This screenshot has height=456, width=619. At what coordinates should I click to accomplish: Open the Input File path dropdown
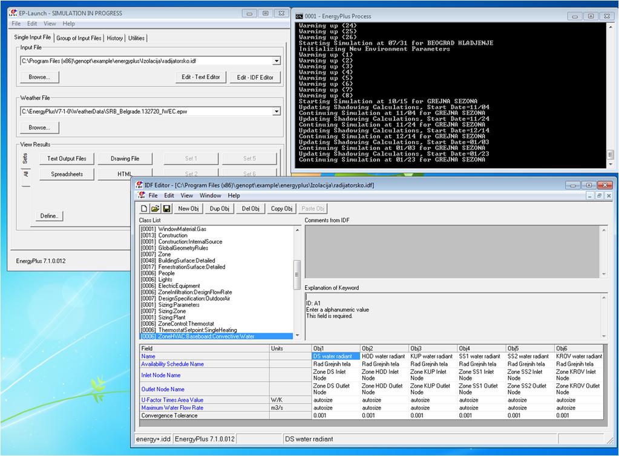pyautogui.click(x=277, y=61)
